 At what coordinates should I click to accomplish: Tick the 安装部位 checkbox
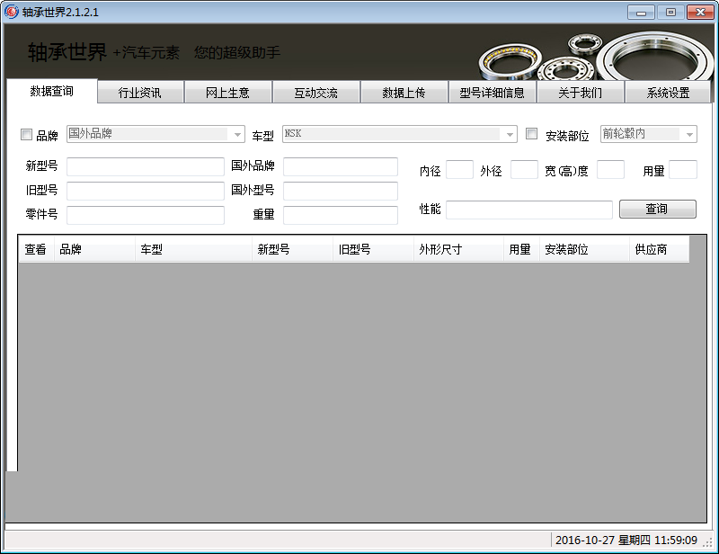[531, 134]
